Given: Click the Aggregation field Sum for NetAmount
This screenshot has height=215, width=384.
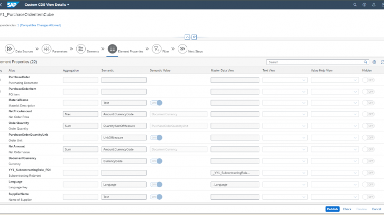Looking at the screenshot, I should pos(80,149).
